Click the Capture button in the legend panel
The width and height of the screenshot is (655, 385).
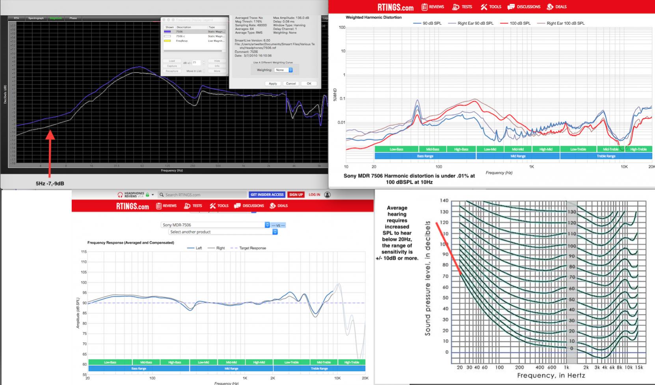pos(172,66)
